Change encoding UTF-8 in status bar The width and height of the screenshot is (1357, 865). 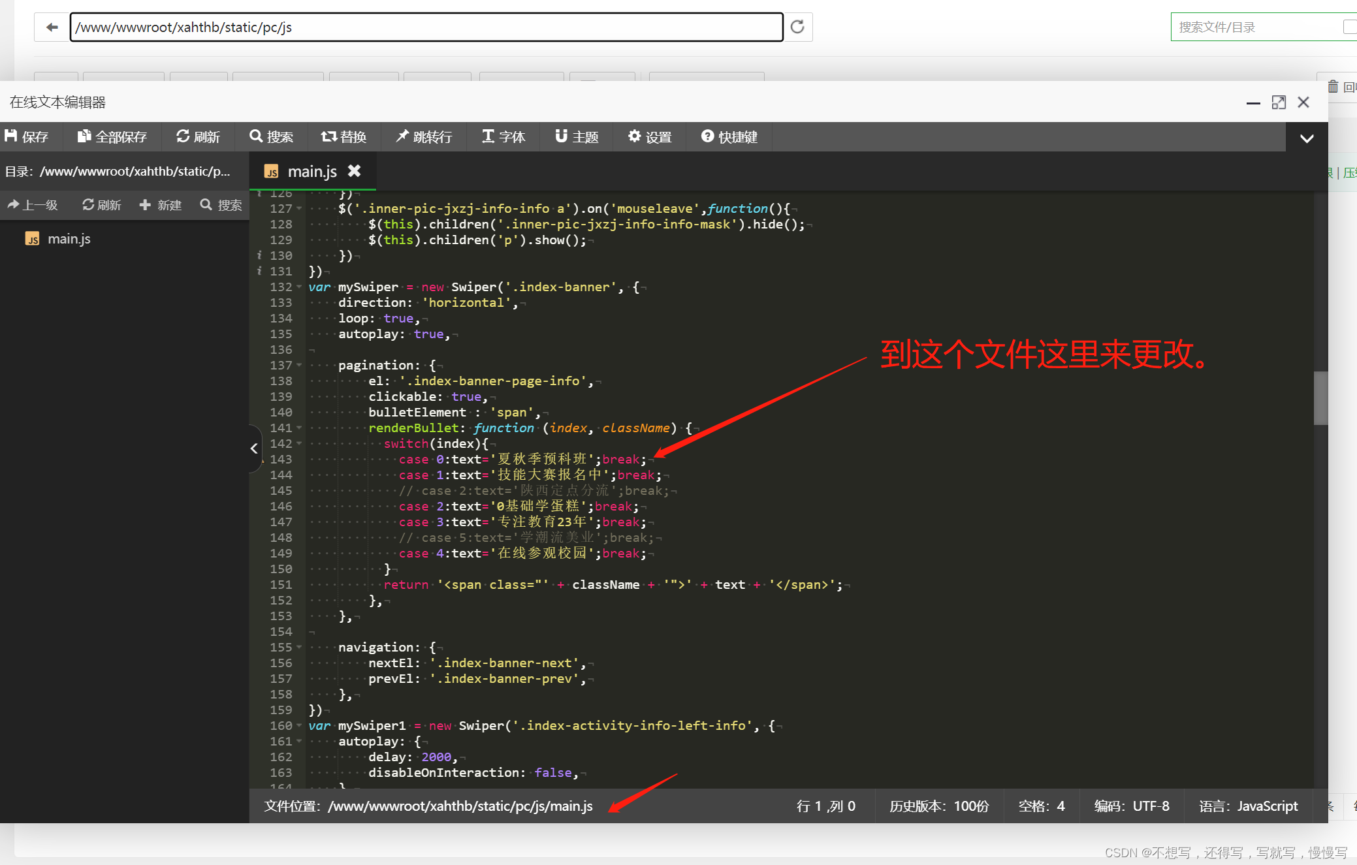click(x=1132, y=806)
